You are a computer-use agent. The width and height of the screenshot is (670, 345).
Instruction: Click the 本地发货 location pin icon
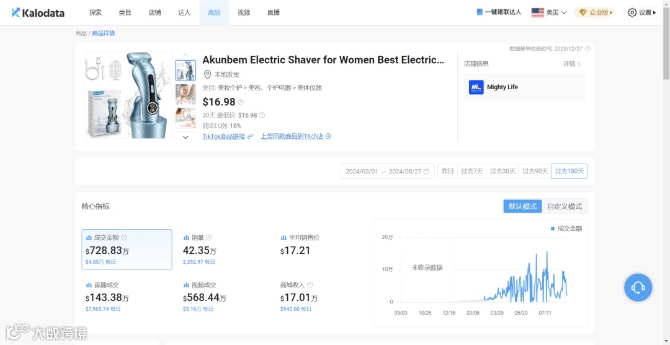coord(207,74)
